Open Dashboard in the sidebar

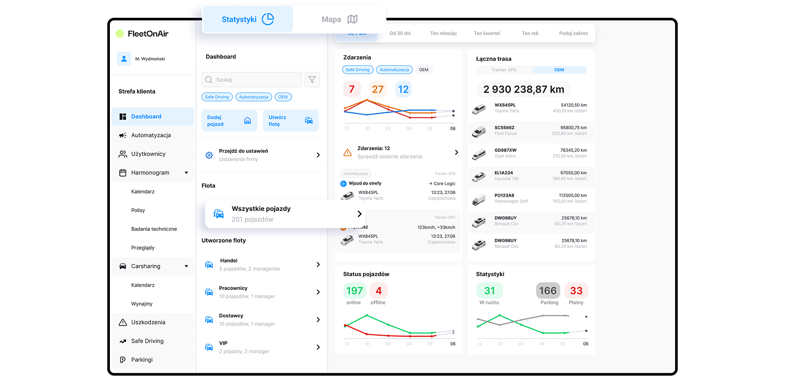152,117
